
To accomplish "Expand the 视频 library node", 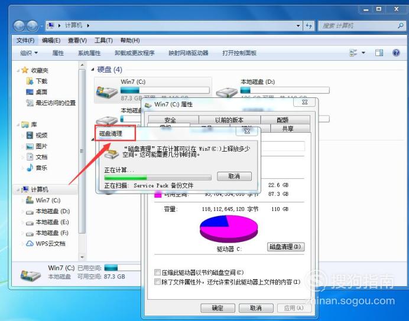I will click(x=22, y=135).
